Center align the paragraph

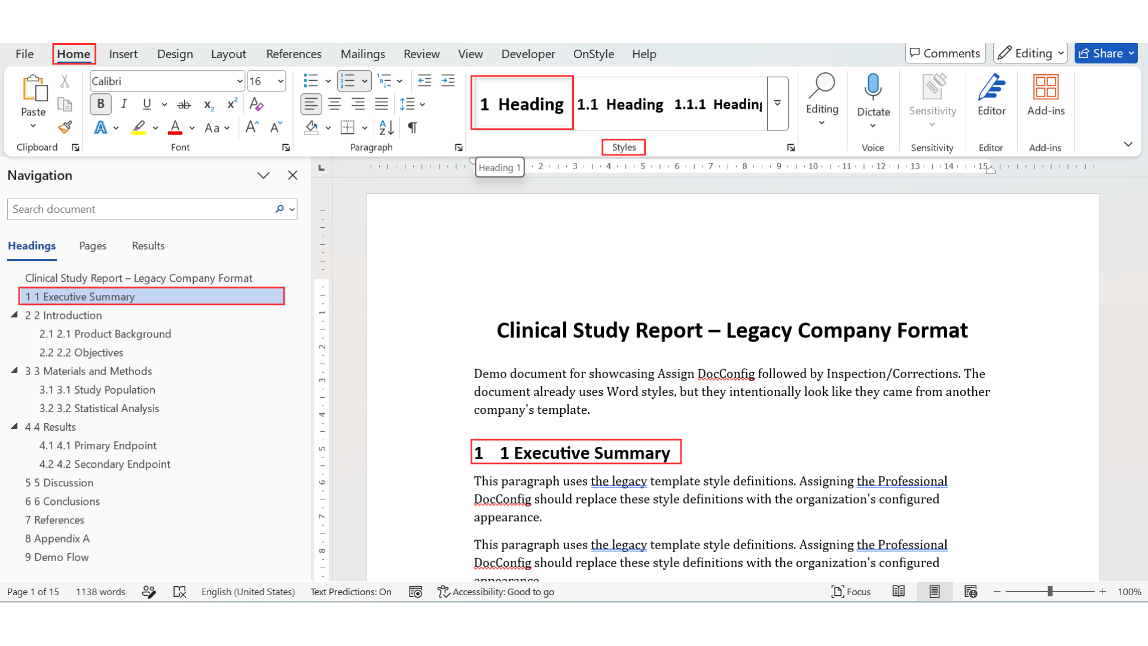pos(334,105)
